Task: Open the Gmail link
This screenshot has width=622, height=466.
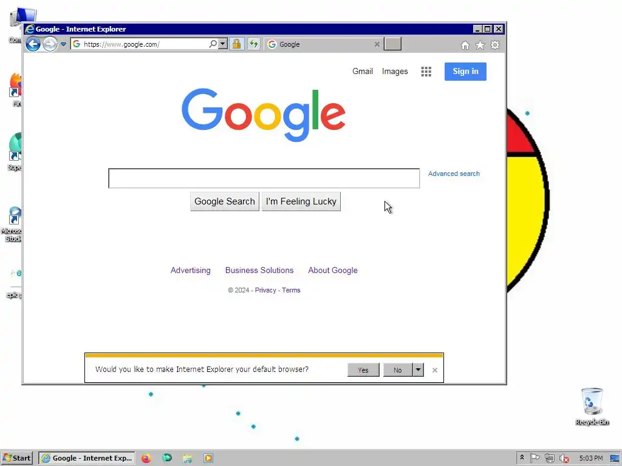Action: click(363, 72)
